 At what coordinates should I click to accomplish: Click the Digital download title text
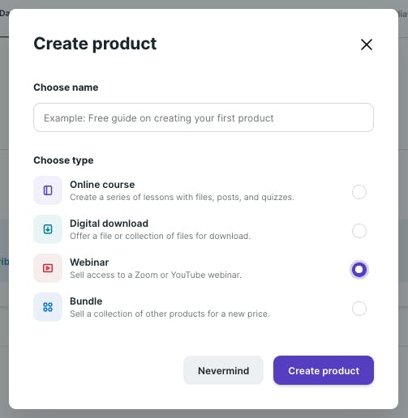point(109,224)
